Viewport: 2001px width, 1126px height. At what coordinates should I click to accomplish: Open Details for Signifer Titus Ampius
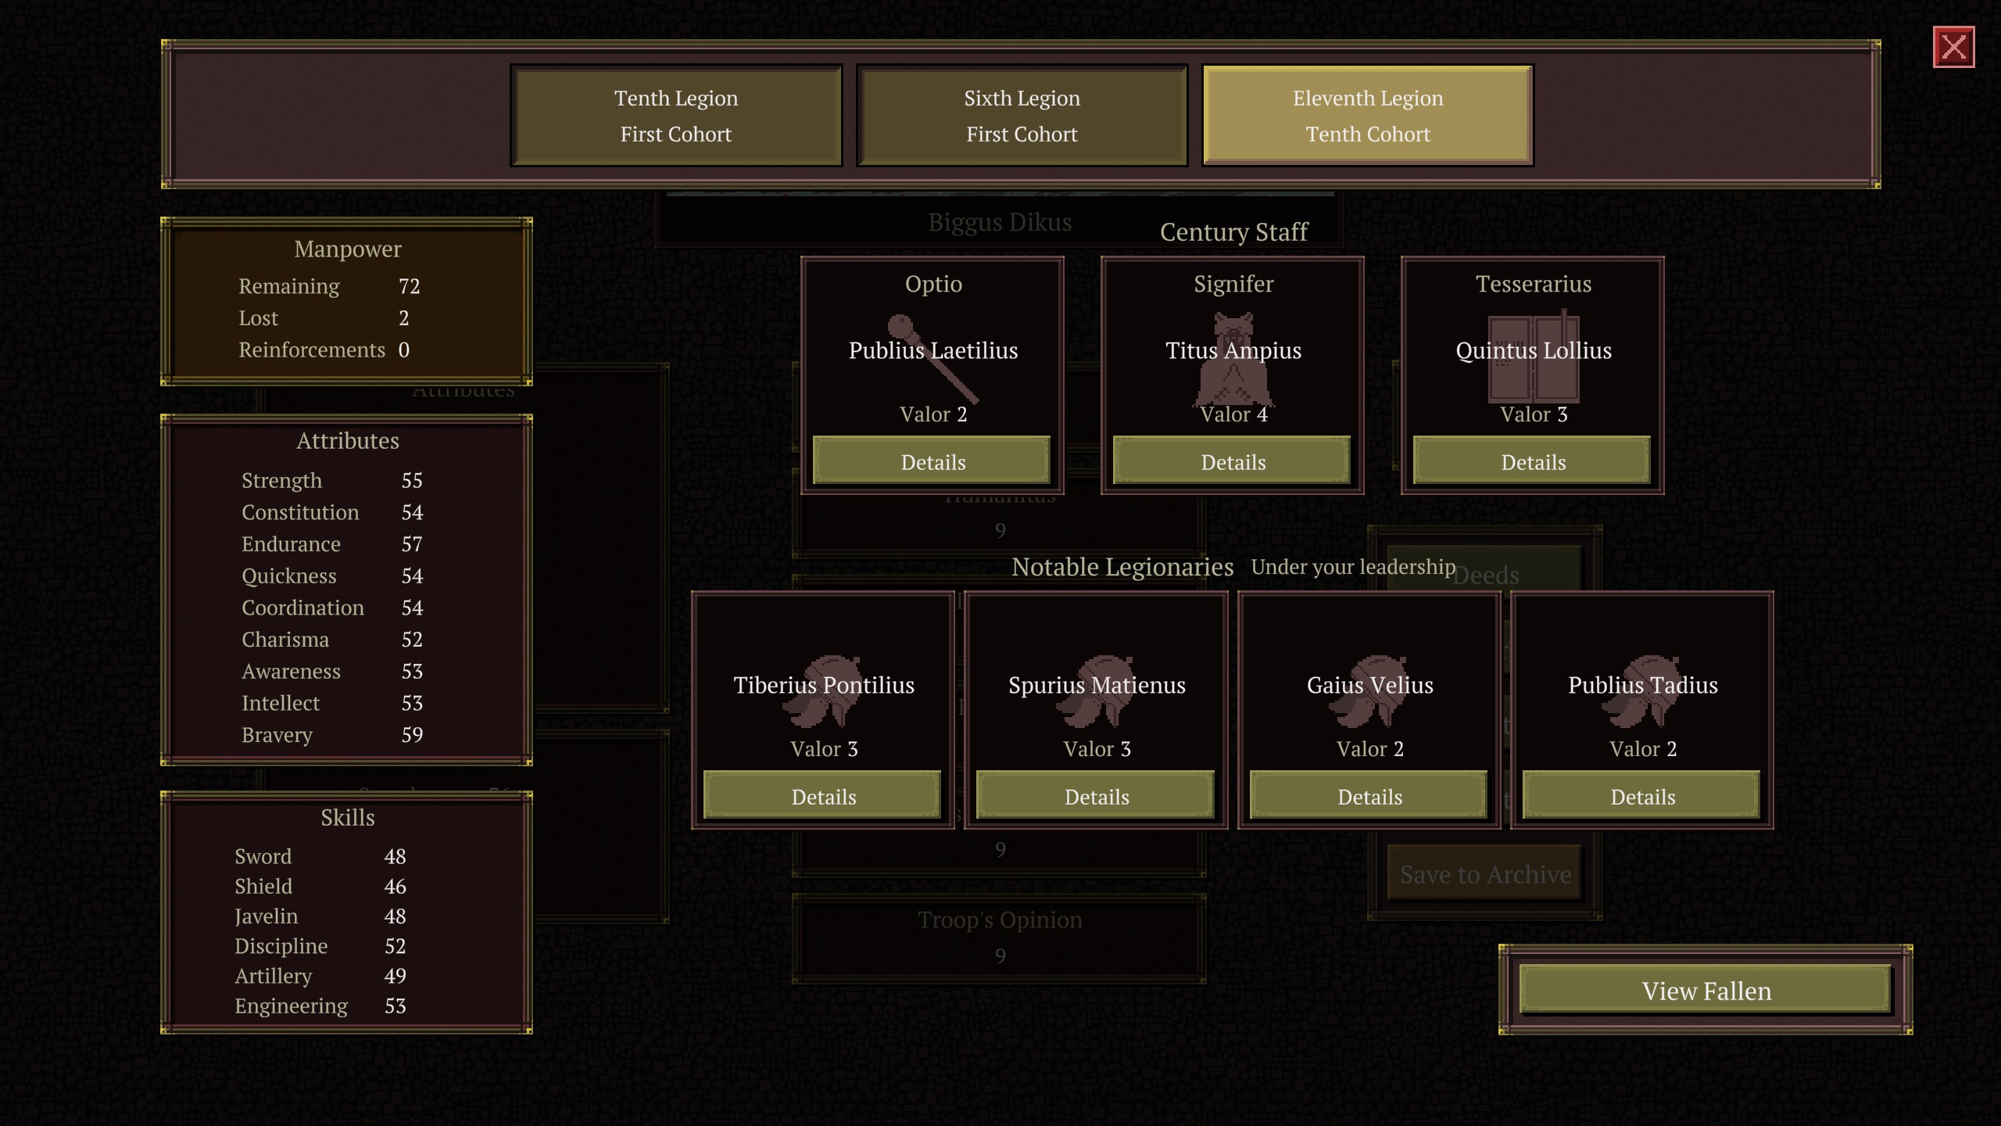(x=1233, y=461)
